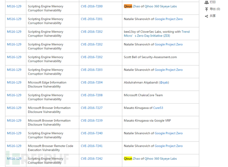Viewport: 228px width, 167px height.
Task: Click the export (导出) icon
Action: [206, 9]
